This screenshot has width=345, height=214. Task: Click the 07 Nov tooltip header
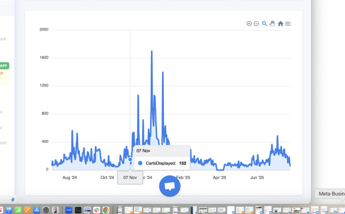162,151
